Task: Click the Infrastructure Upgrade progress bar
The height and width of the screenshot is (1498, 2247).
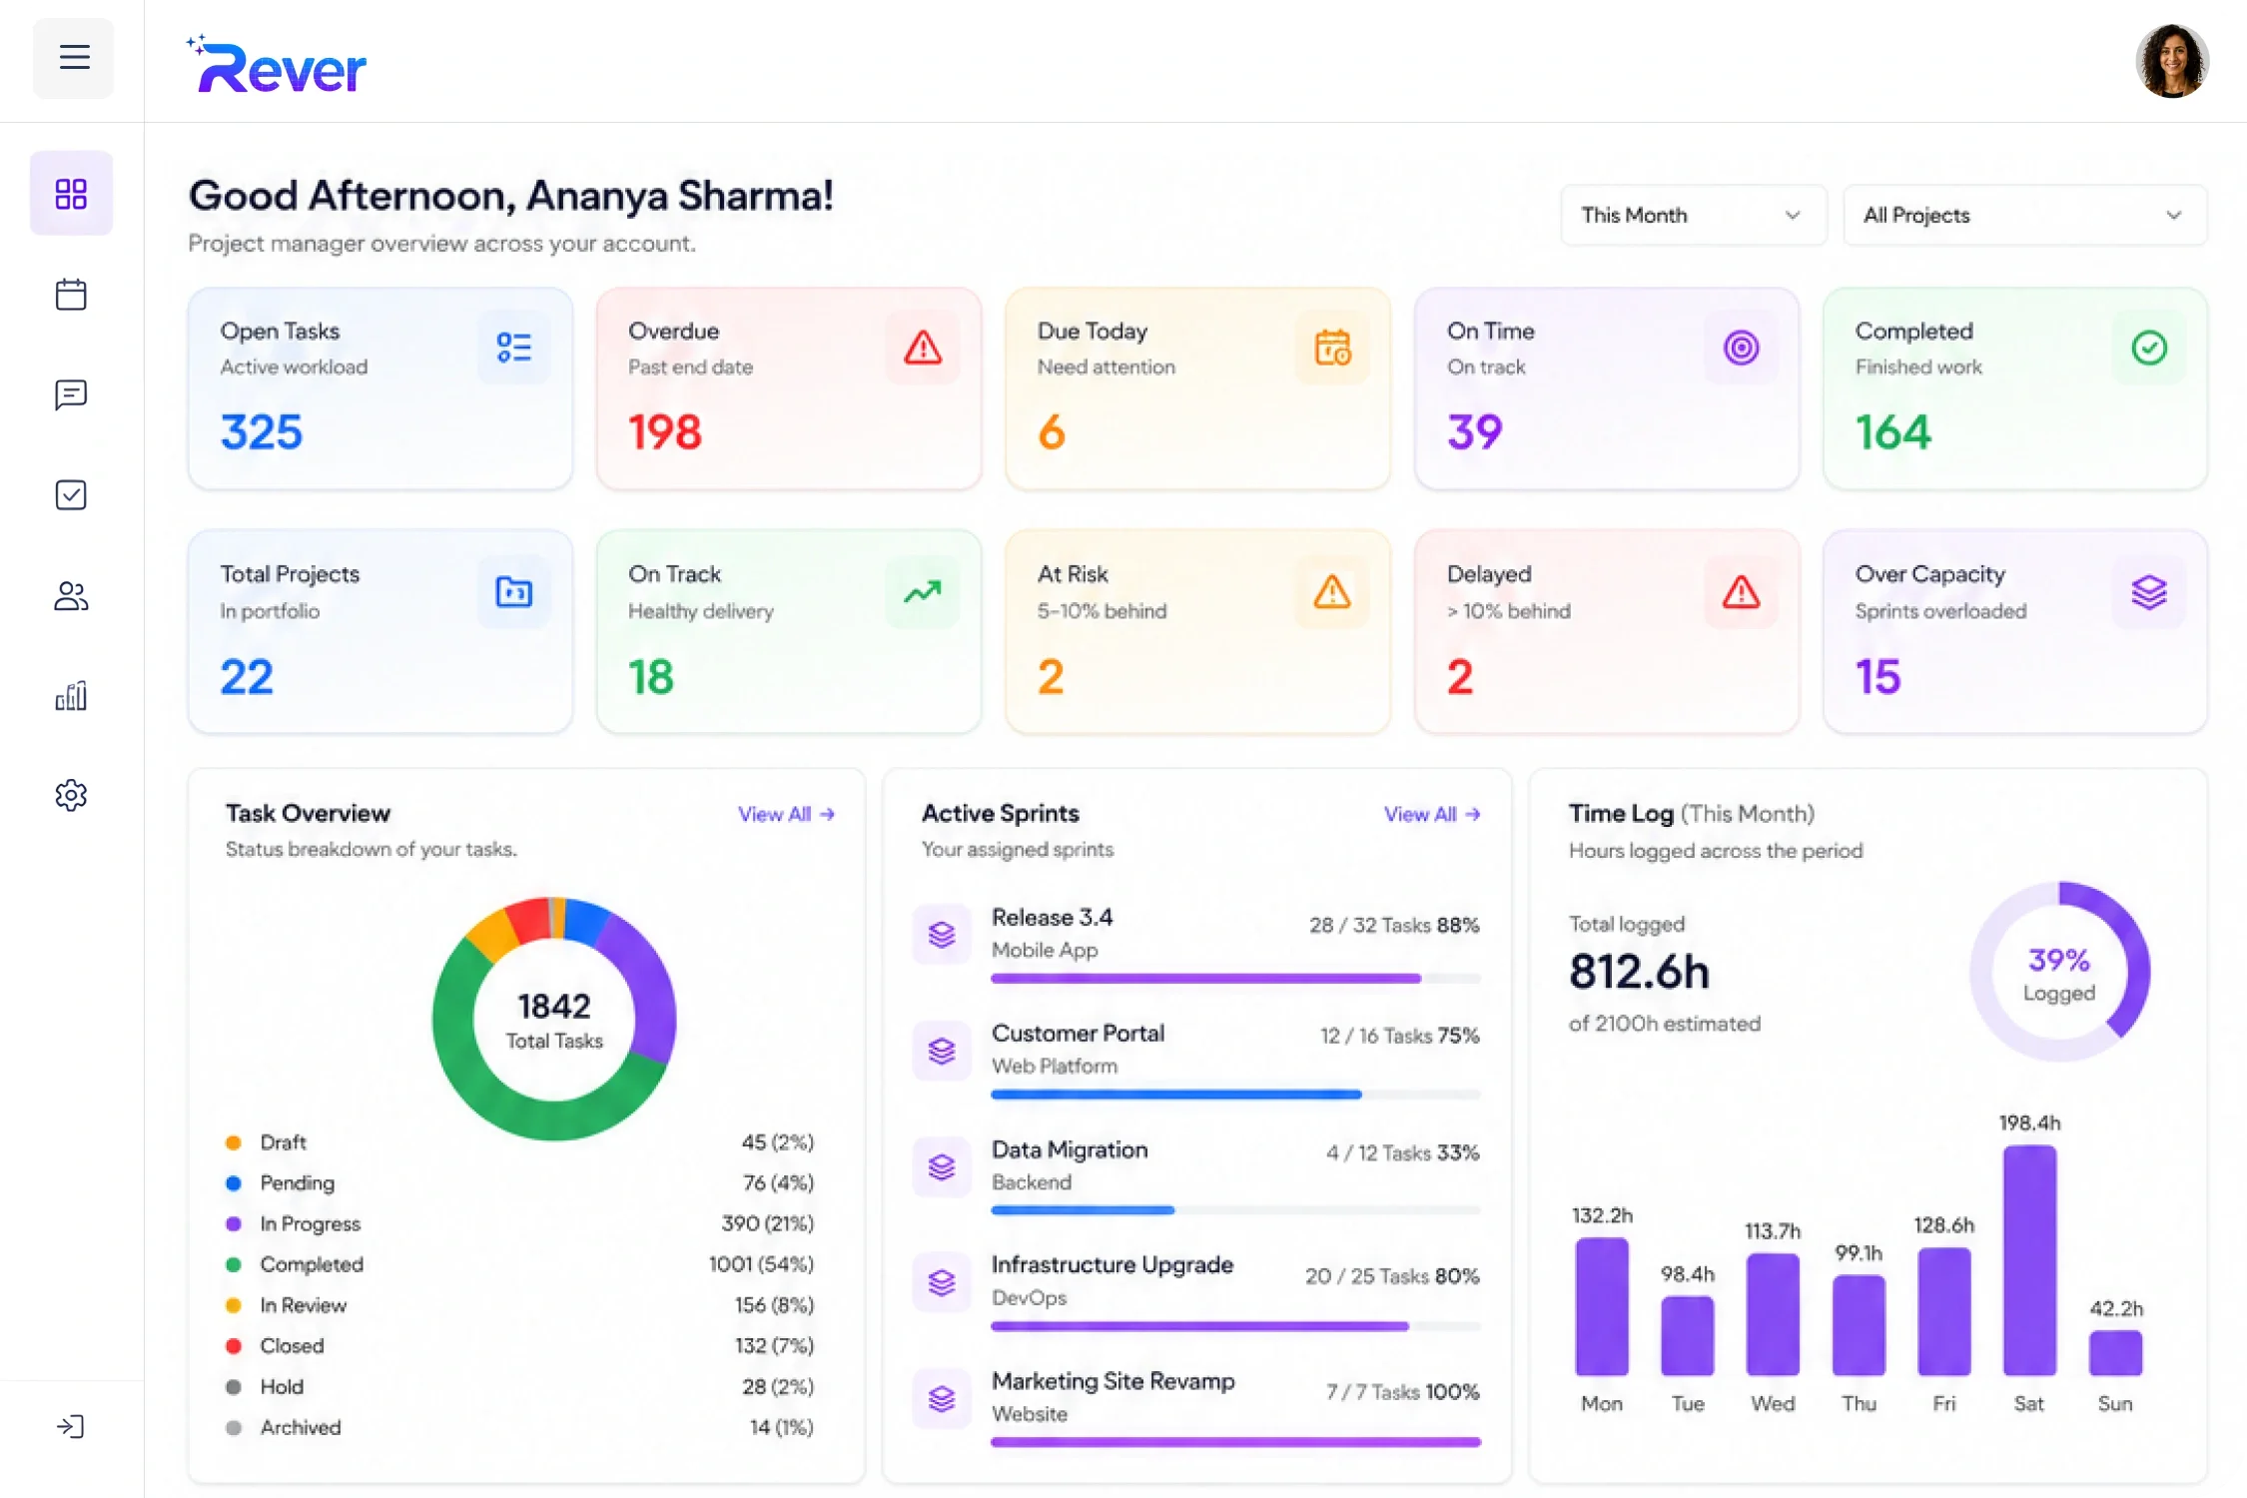Action: [x=1235, y=1326]
